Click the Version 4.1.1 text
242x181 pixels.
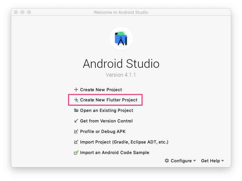(121, 75)
